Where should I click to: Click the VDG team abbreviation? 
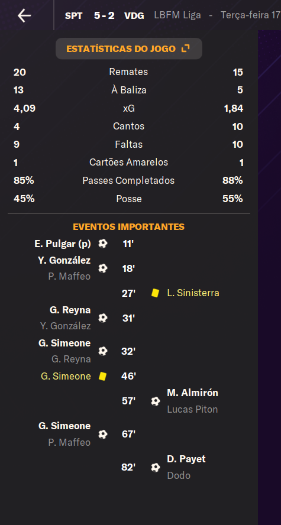click(134, 16)
